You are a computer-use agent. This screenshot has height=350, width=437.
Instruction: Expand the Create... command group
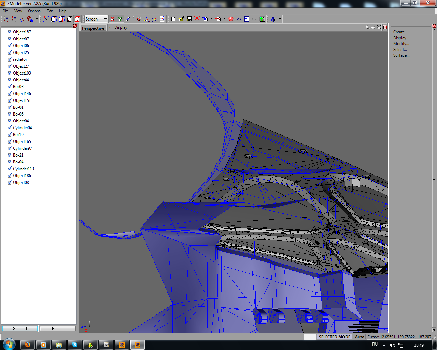pos(400,32)
